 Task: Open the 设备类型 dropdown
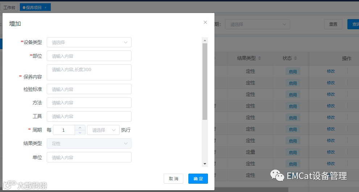89,43
